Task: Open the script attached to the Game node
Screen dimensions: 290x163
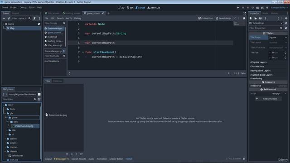Action: pos(39,24)
